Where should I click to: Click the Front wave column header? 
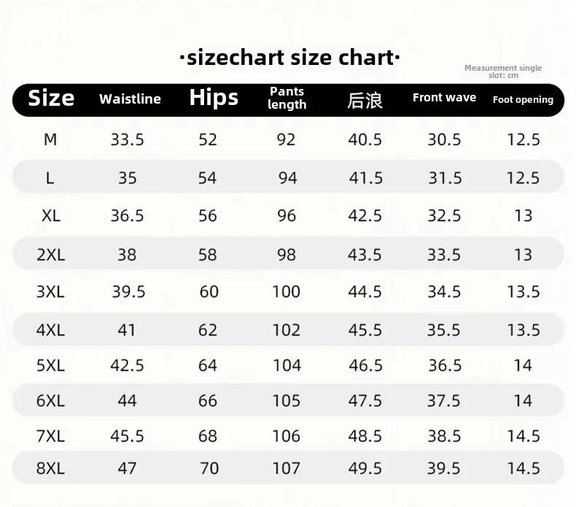[444, 98]
